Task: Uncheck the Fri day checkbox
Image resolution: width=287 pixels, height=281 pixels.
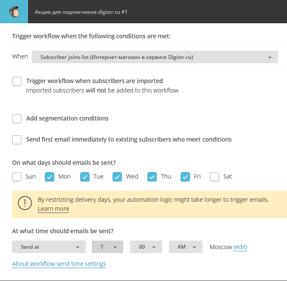Action: pos(185,177)
